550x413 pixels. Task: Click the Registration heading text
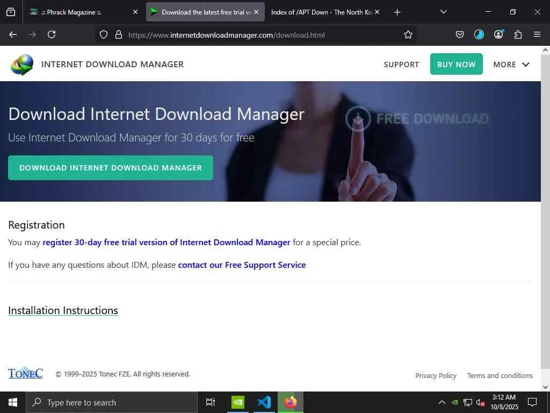(37, 225)
